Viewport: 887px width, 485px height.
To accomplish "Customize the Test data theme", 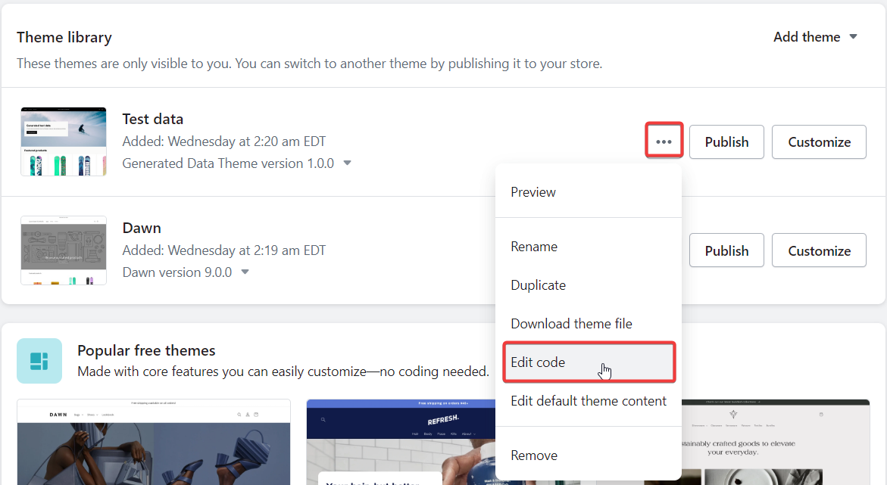I will 819,141.
